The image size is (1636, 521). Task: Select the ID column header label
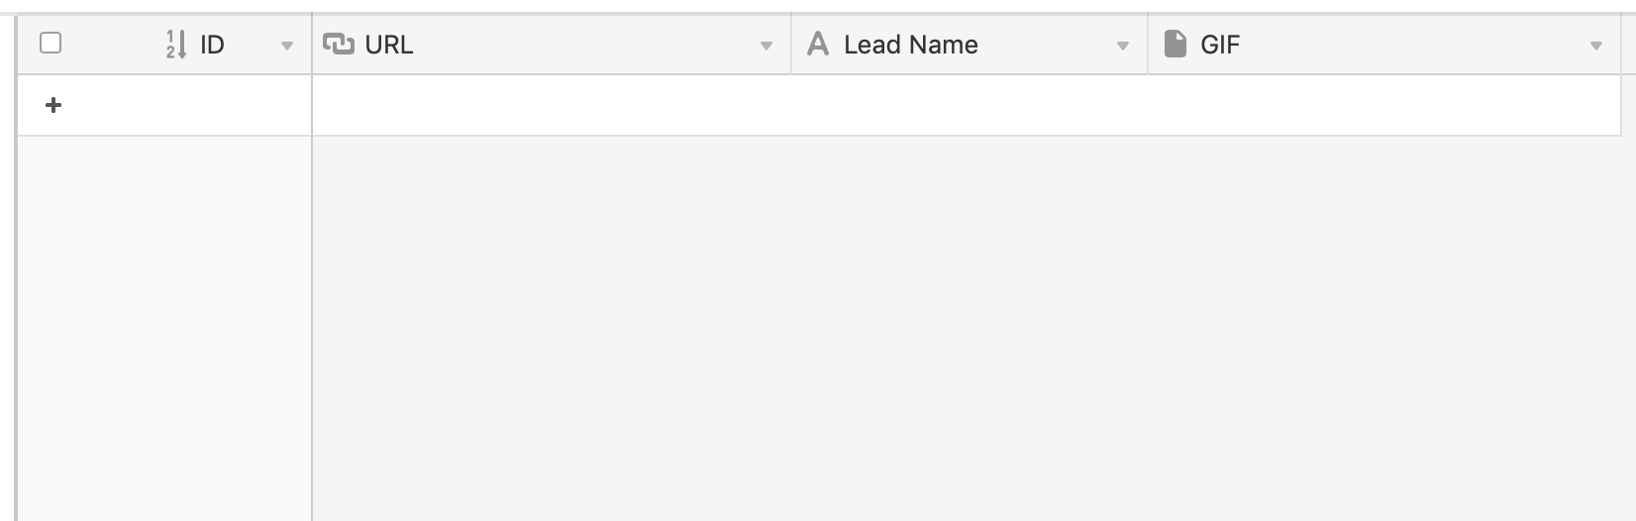click(212, 45)
